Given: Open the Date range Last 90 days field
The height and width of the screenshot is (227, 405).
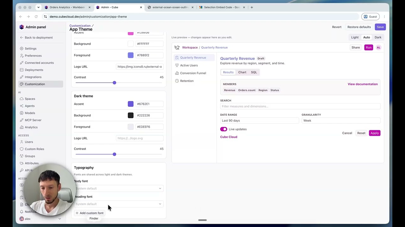Looking at the screenshot, I should [x=259, y=121].
